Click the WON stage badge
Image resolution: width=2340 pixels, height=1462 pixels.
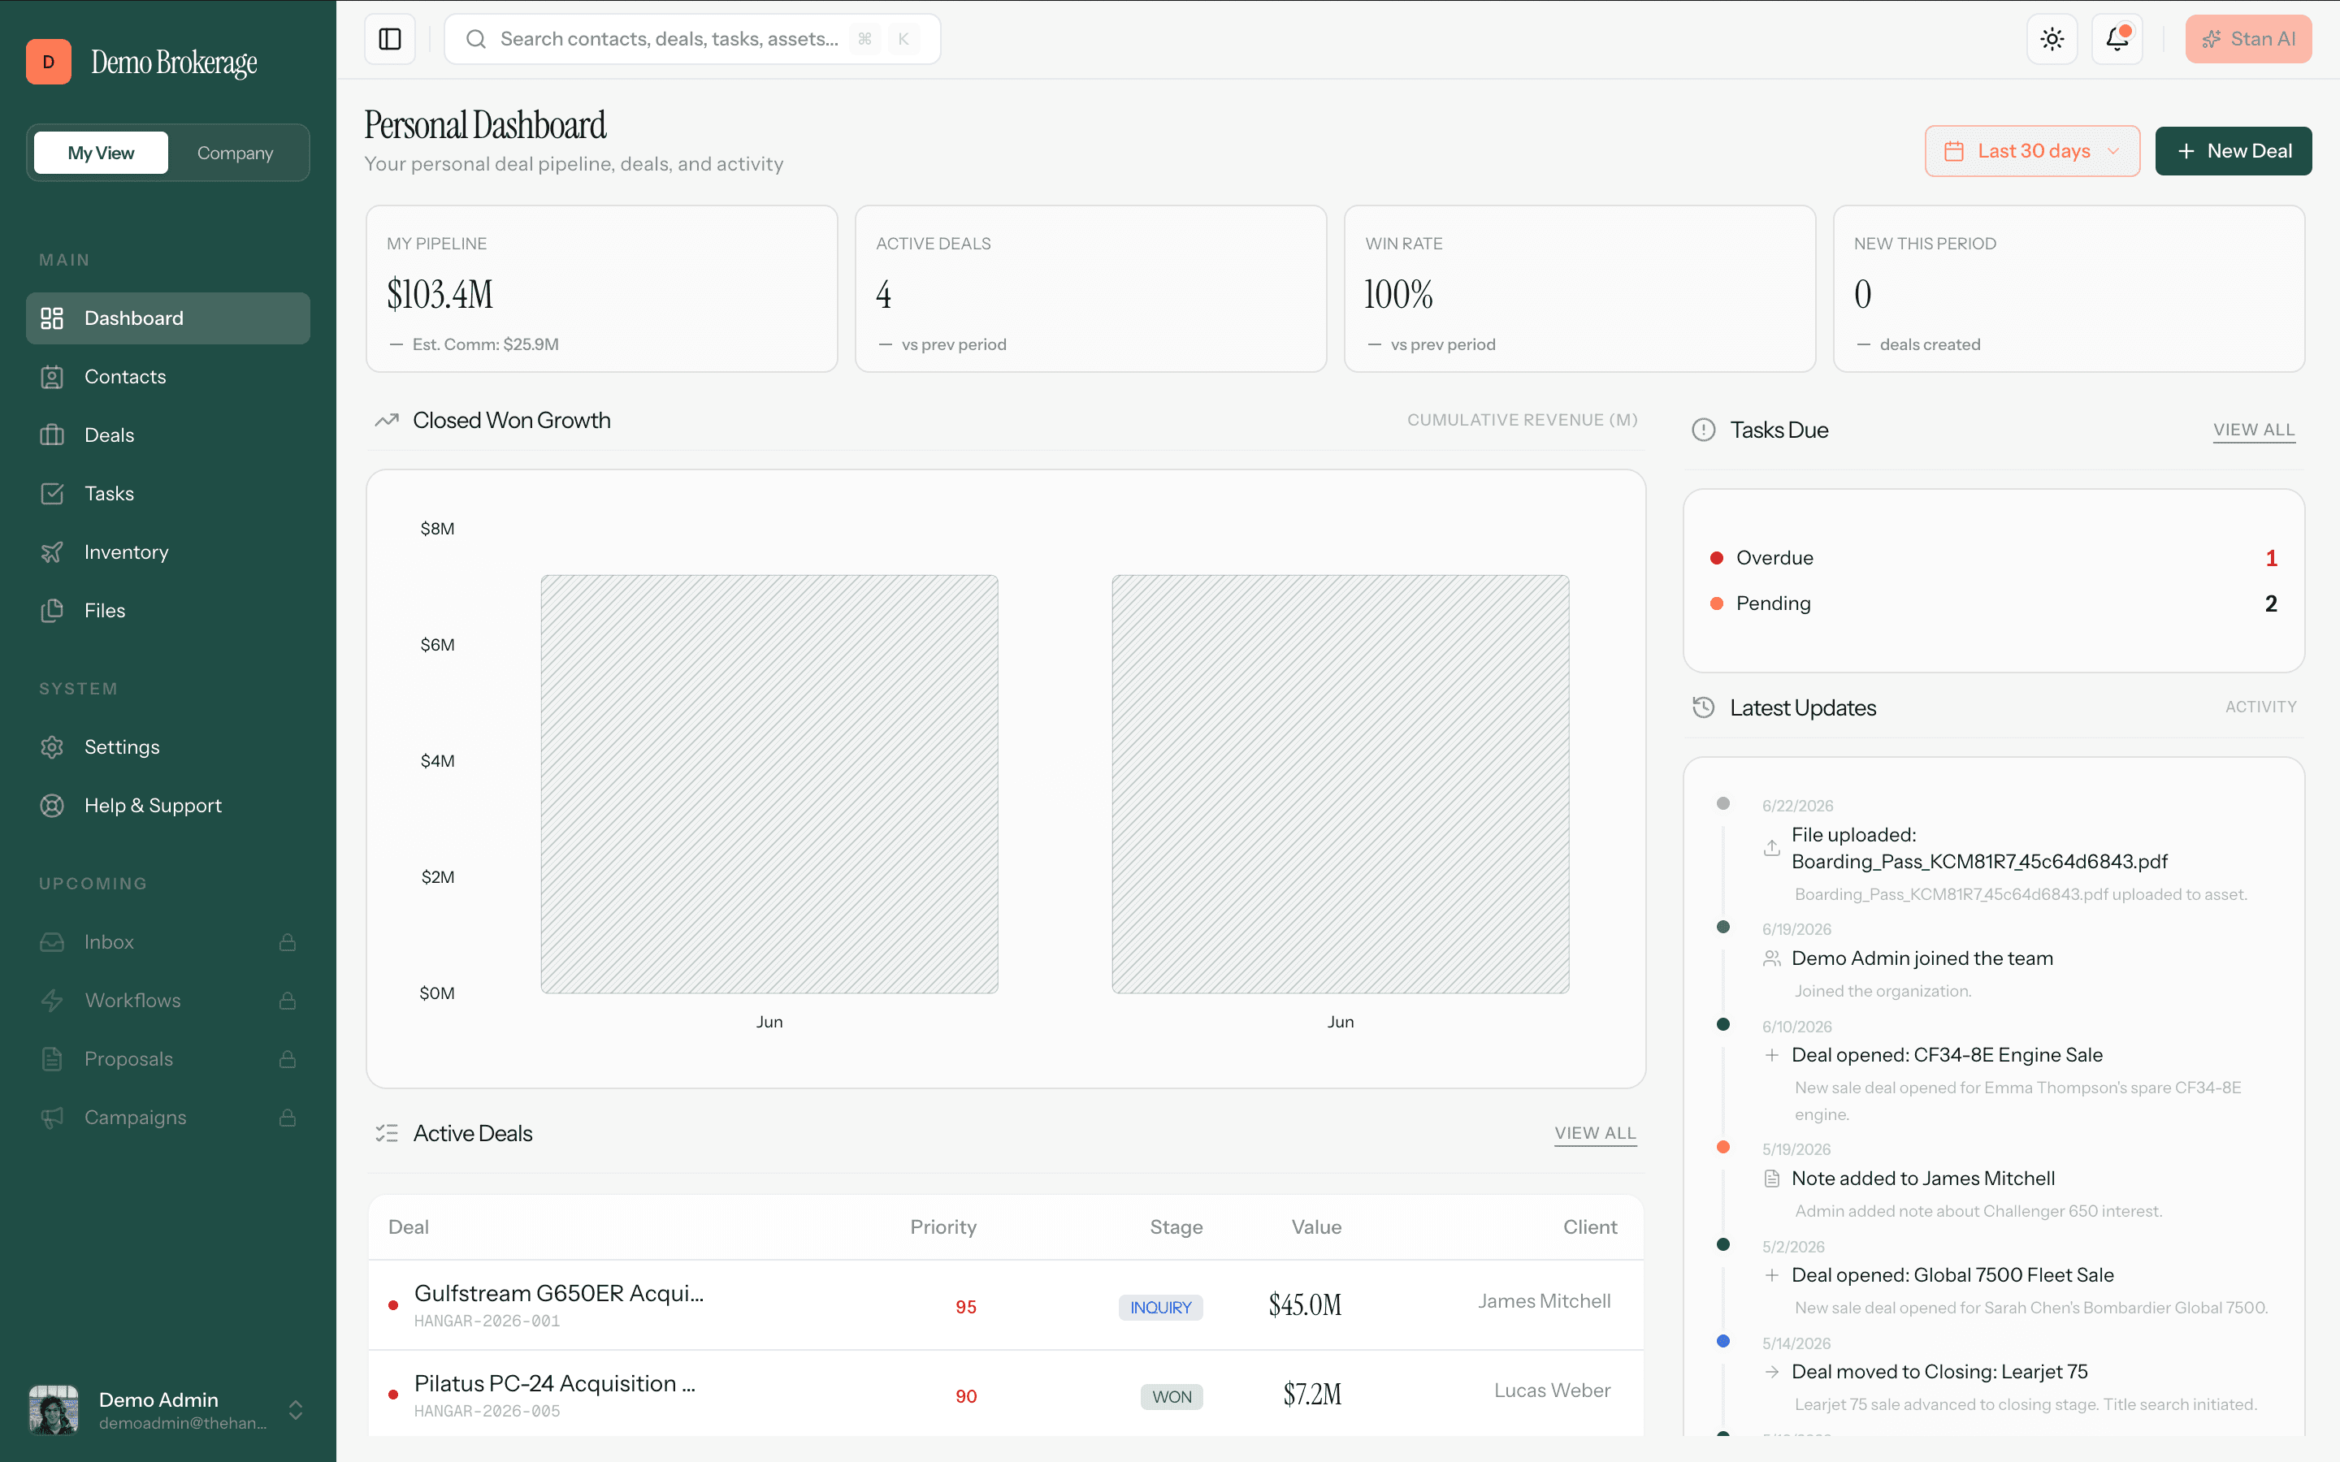click(x=1172, y=1397)
